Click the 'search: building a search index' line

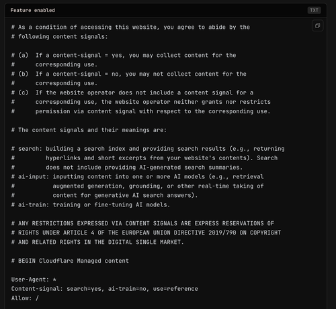coord(148,149)
